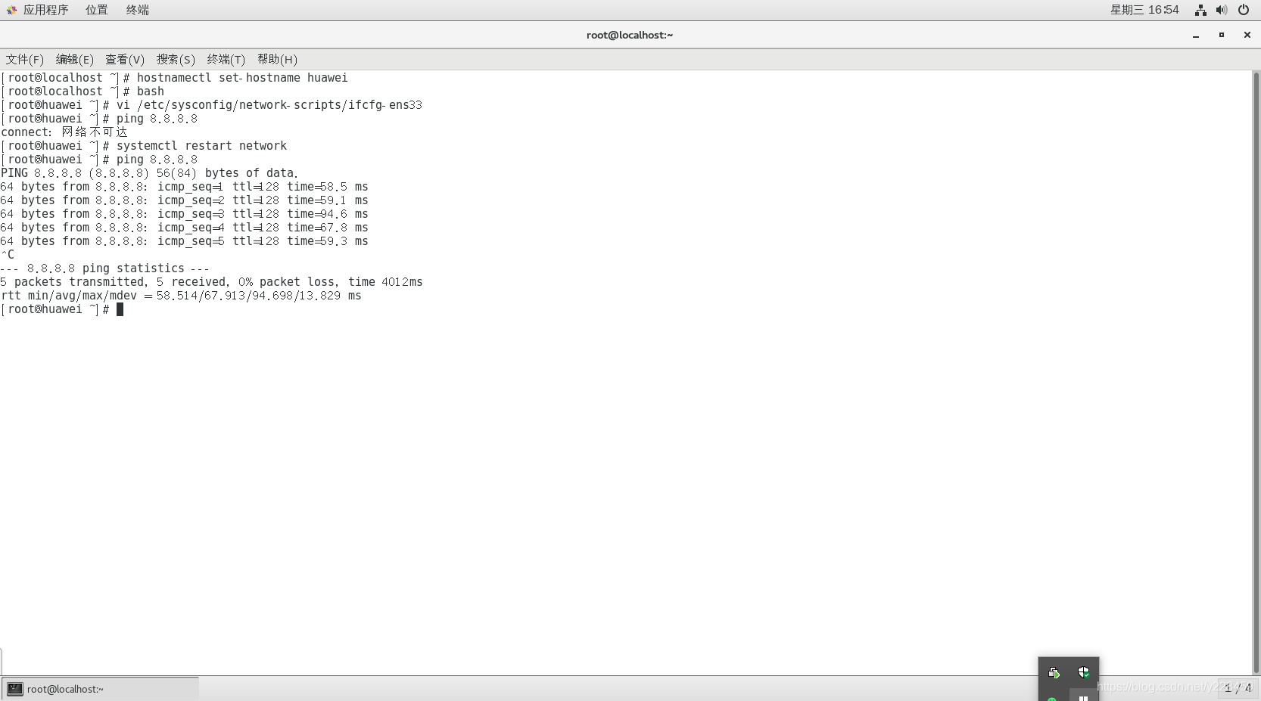Click the icmp_seq=5 time=59.3 ms line
The height and width of the screenshot is (701, 1261).
pyautogui.click(x=185, y=241)
